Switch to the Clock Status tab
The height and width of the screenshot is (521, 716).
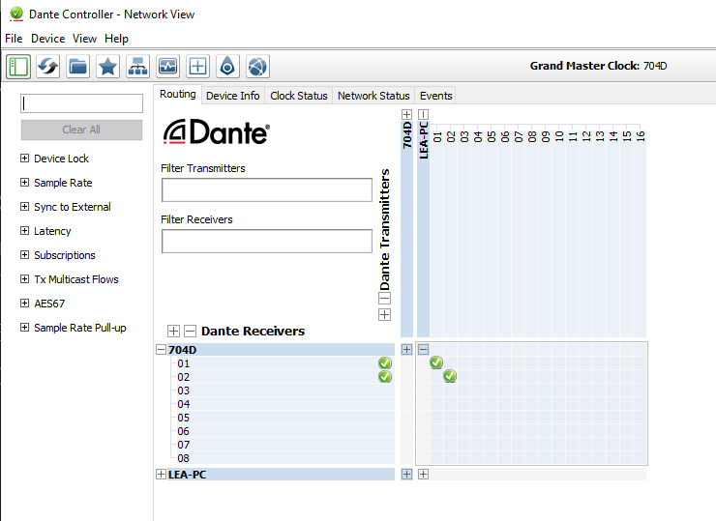[298, 96]
